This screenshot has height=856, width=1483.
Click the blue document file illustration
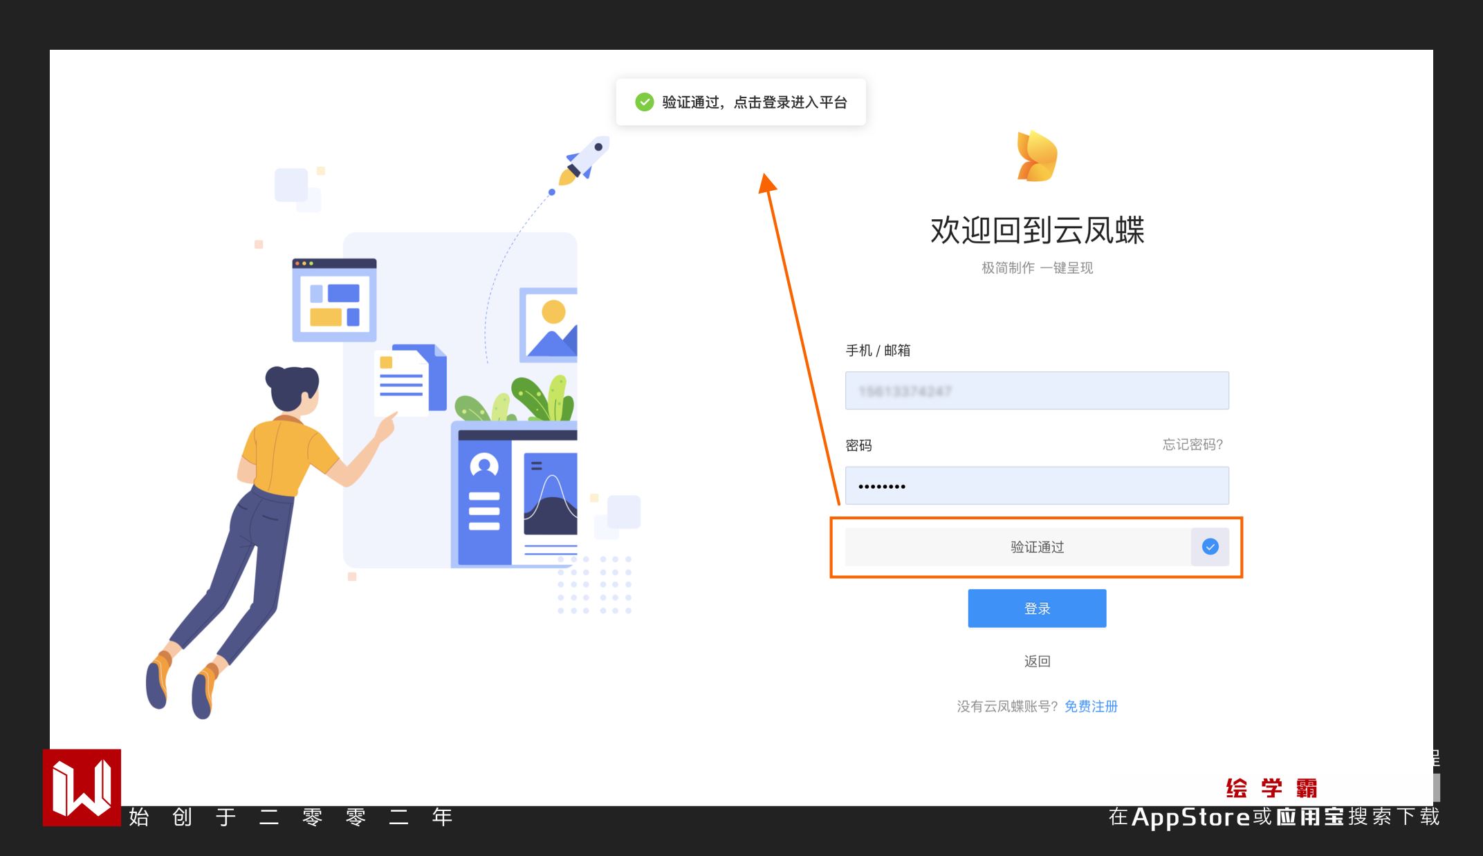412,379
